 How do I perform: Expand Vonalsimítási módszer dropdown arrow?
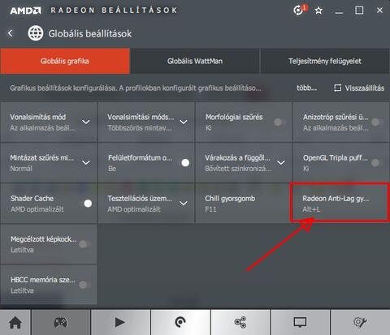[x=184, y=122]
